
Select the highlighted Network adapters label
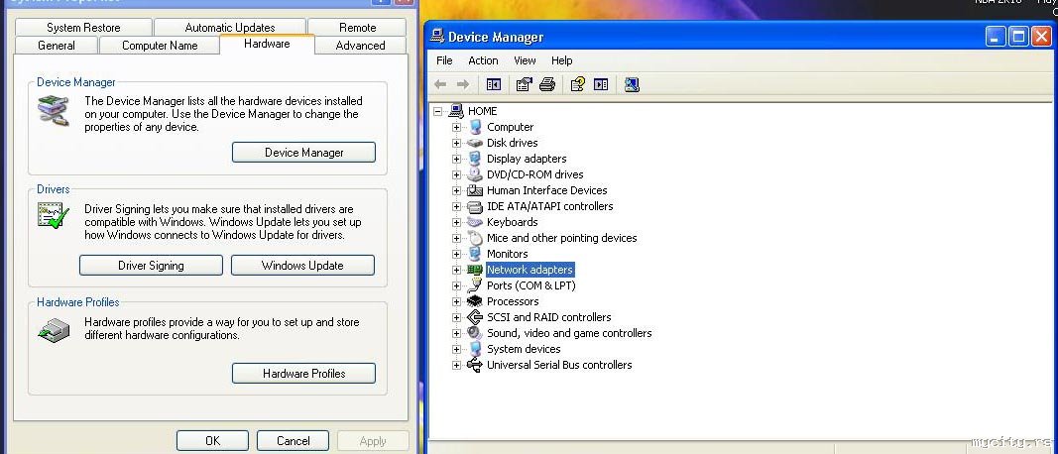529,270
